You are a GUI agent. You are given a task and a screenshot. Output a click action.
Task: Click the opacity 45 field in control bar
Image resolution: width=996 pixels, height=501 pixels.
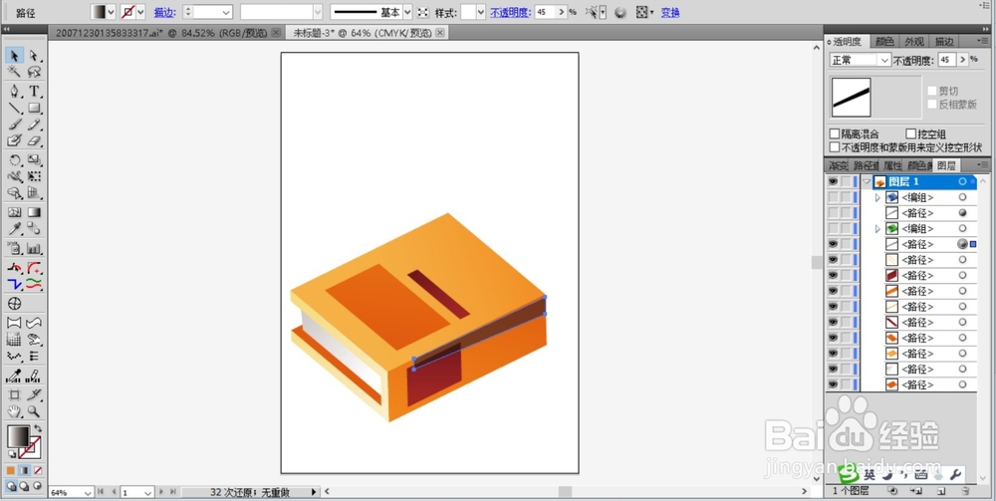[x=545, y=12]
